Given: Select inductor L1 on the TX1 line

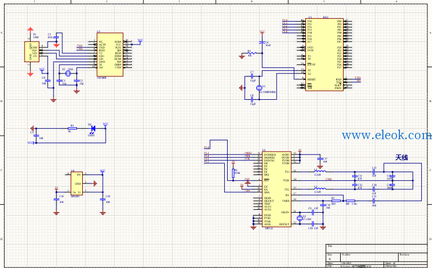Looking at the screenshot, I should point(320,172).
